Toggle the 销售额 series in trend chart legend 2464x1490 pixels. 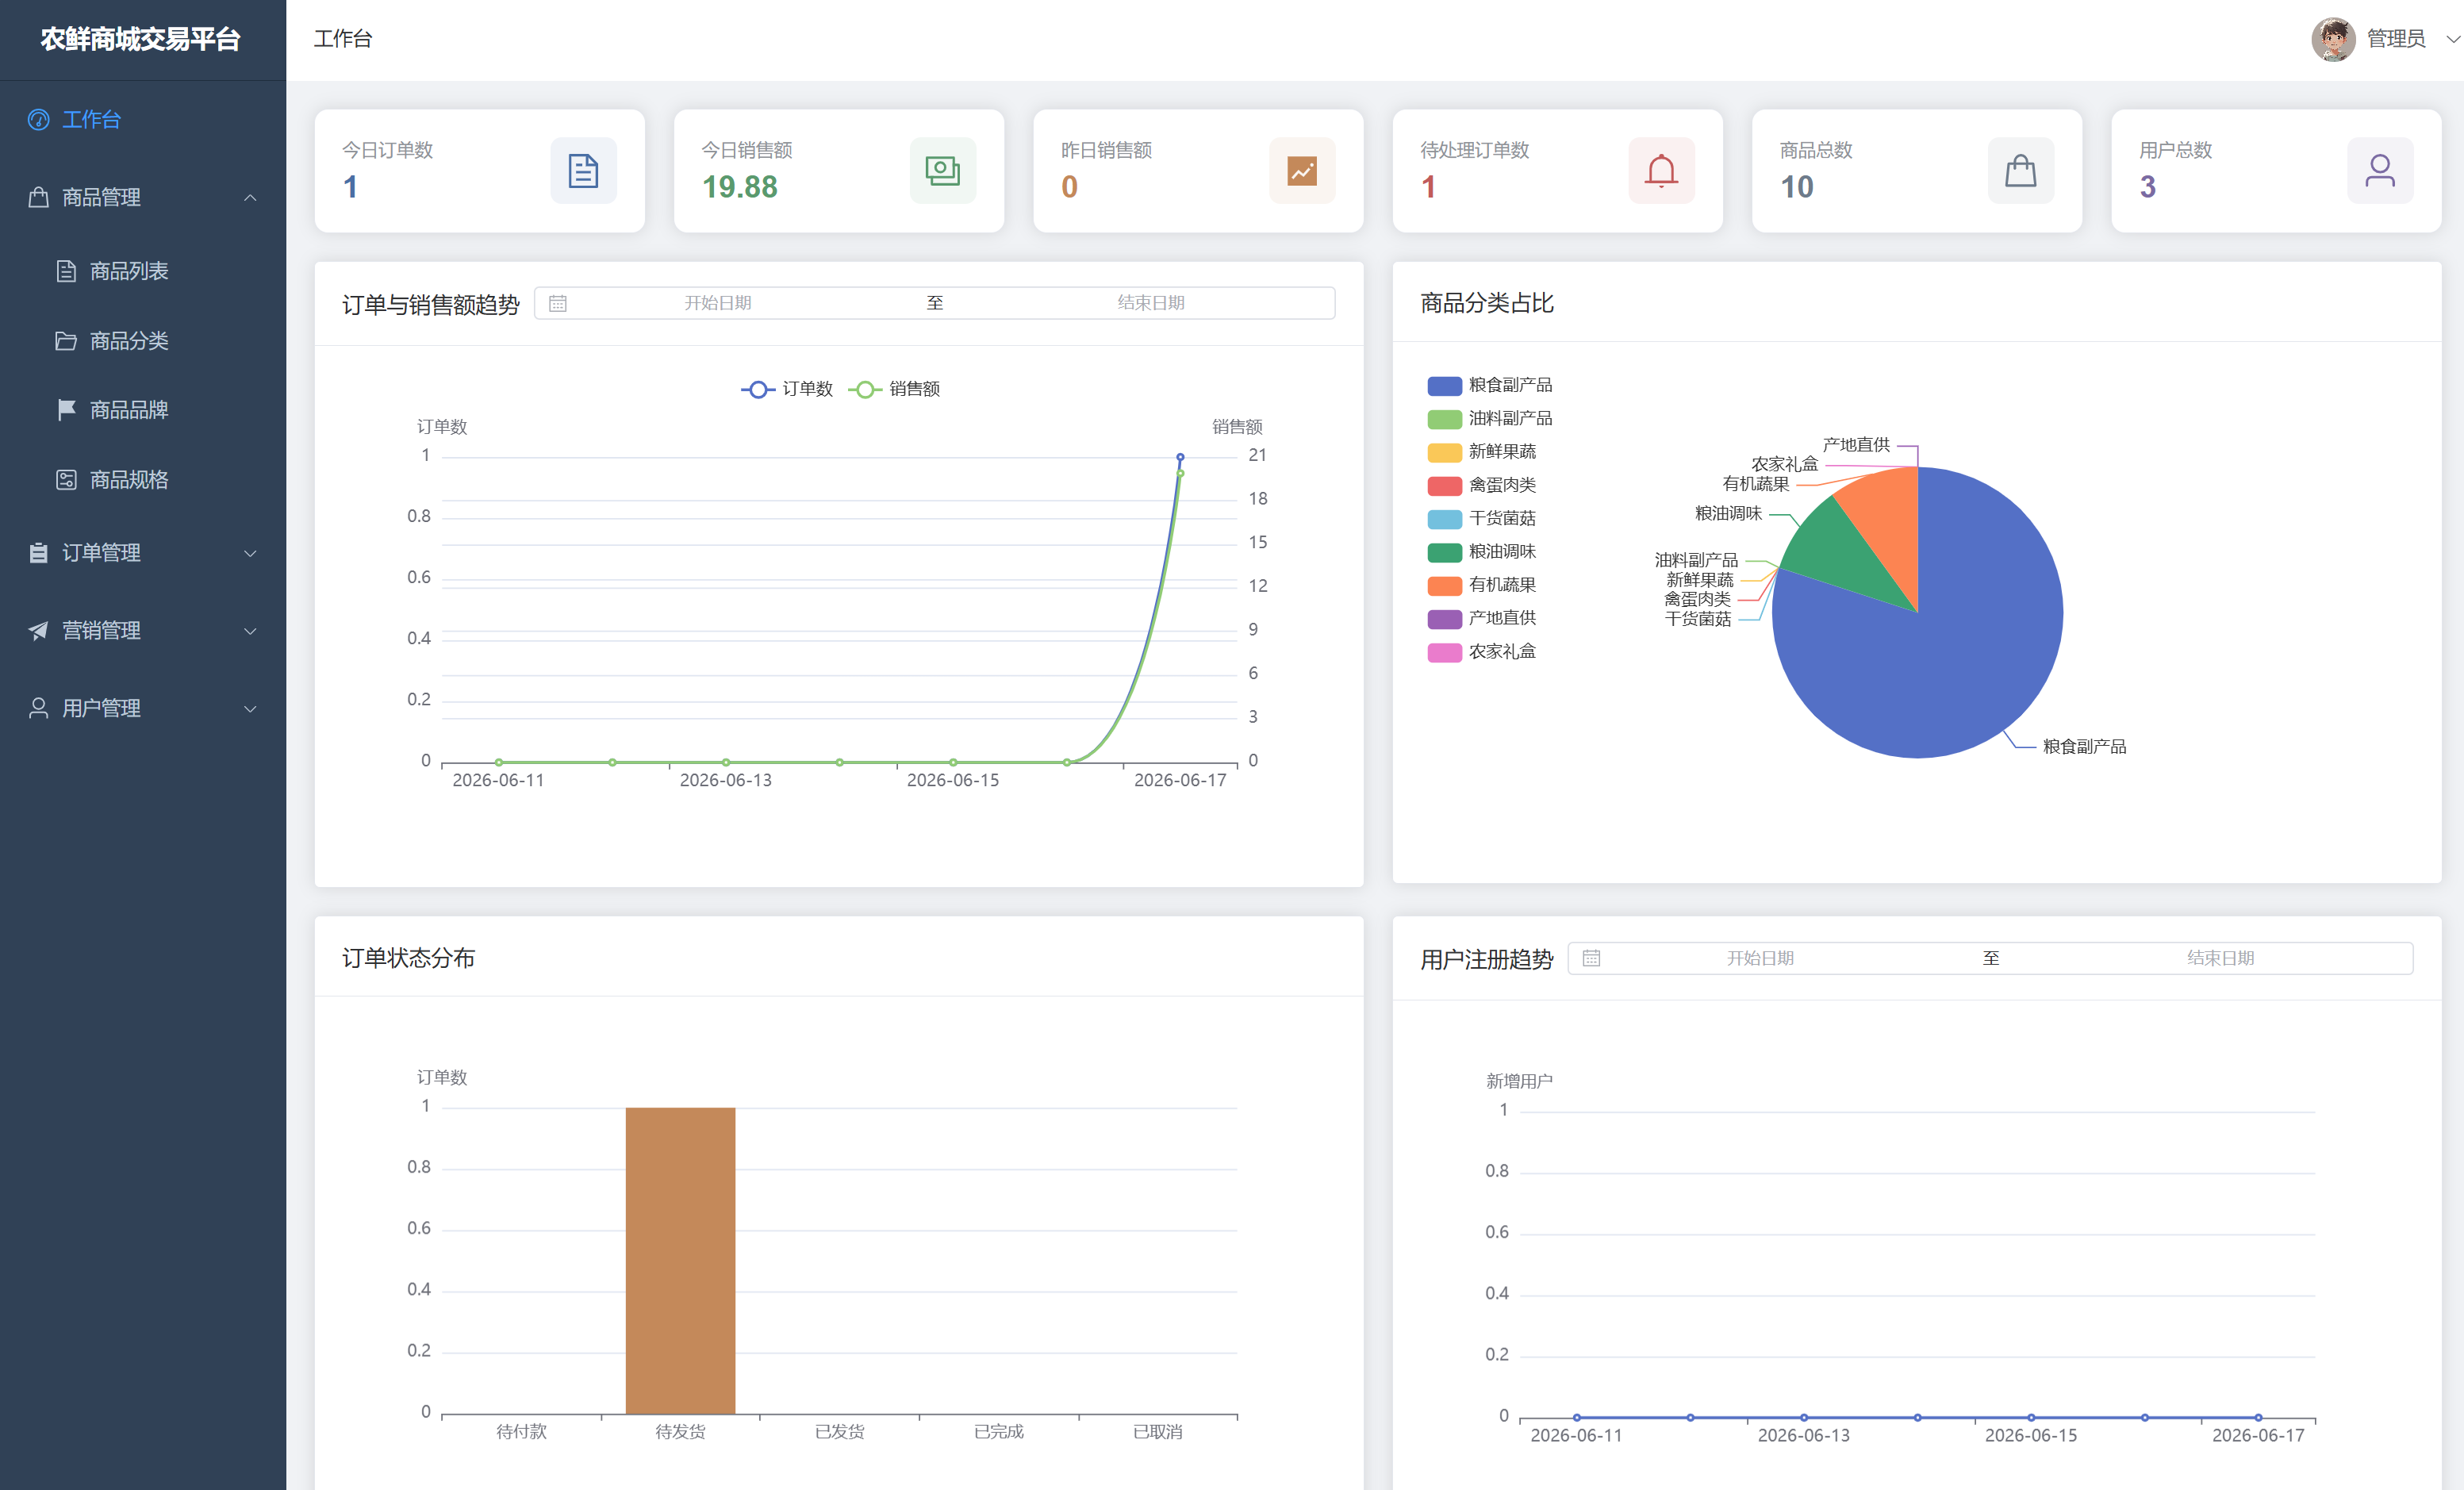point(894,389)
